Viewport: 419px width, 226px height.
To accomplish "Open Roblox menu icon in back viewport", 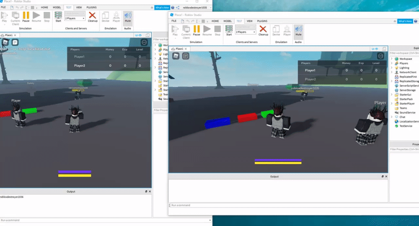I will coord(5,42).
